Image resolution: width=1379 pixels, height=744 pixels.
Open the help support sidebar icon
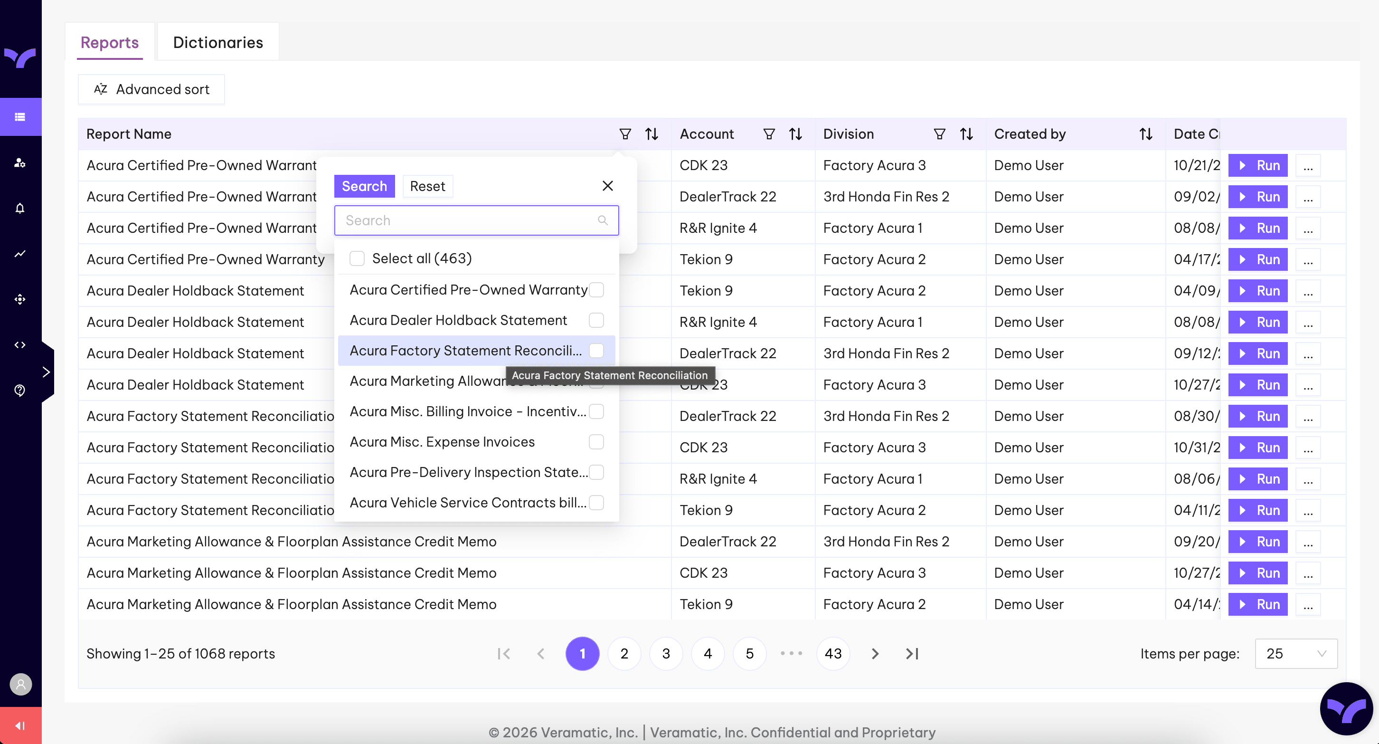tap(20, 391)
